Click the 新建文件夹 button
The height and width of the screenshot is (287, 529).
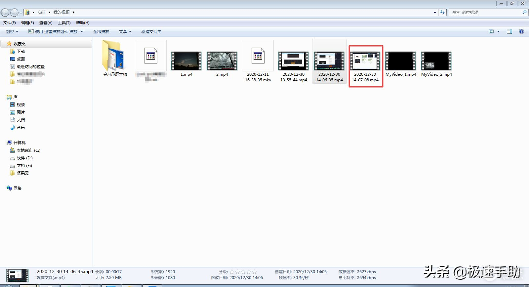pyautogui.click(x=151, y=31)
